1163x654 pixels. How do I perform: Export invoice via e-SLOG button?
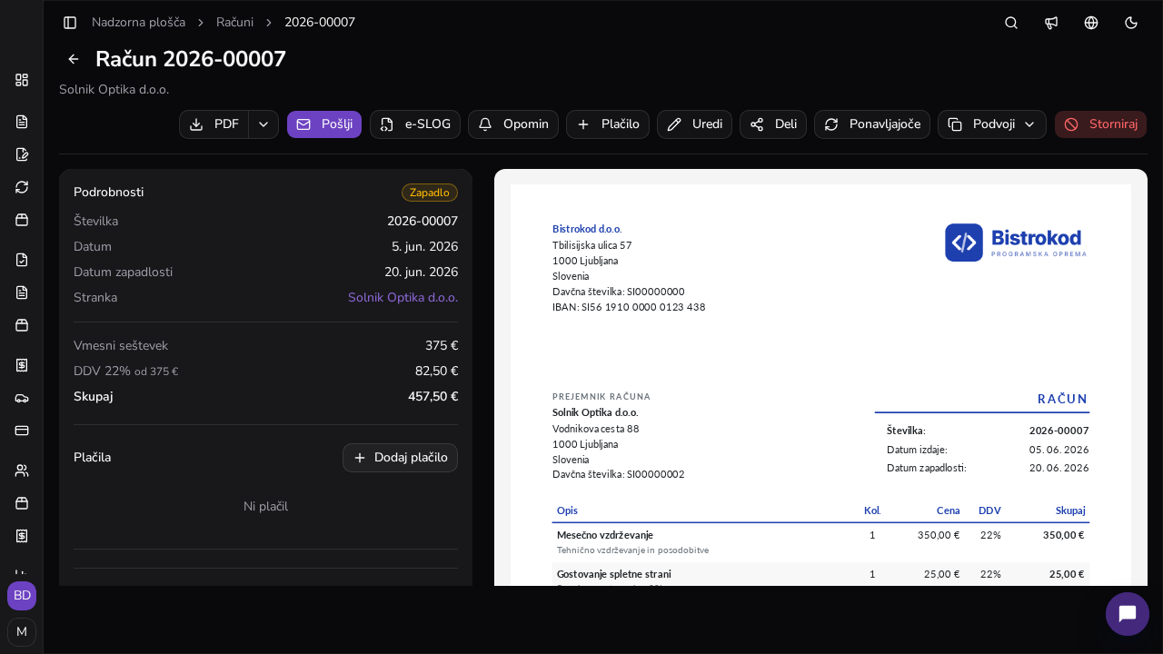415,124
